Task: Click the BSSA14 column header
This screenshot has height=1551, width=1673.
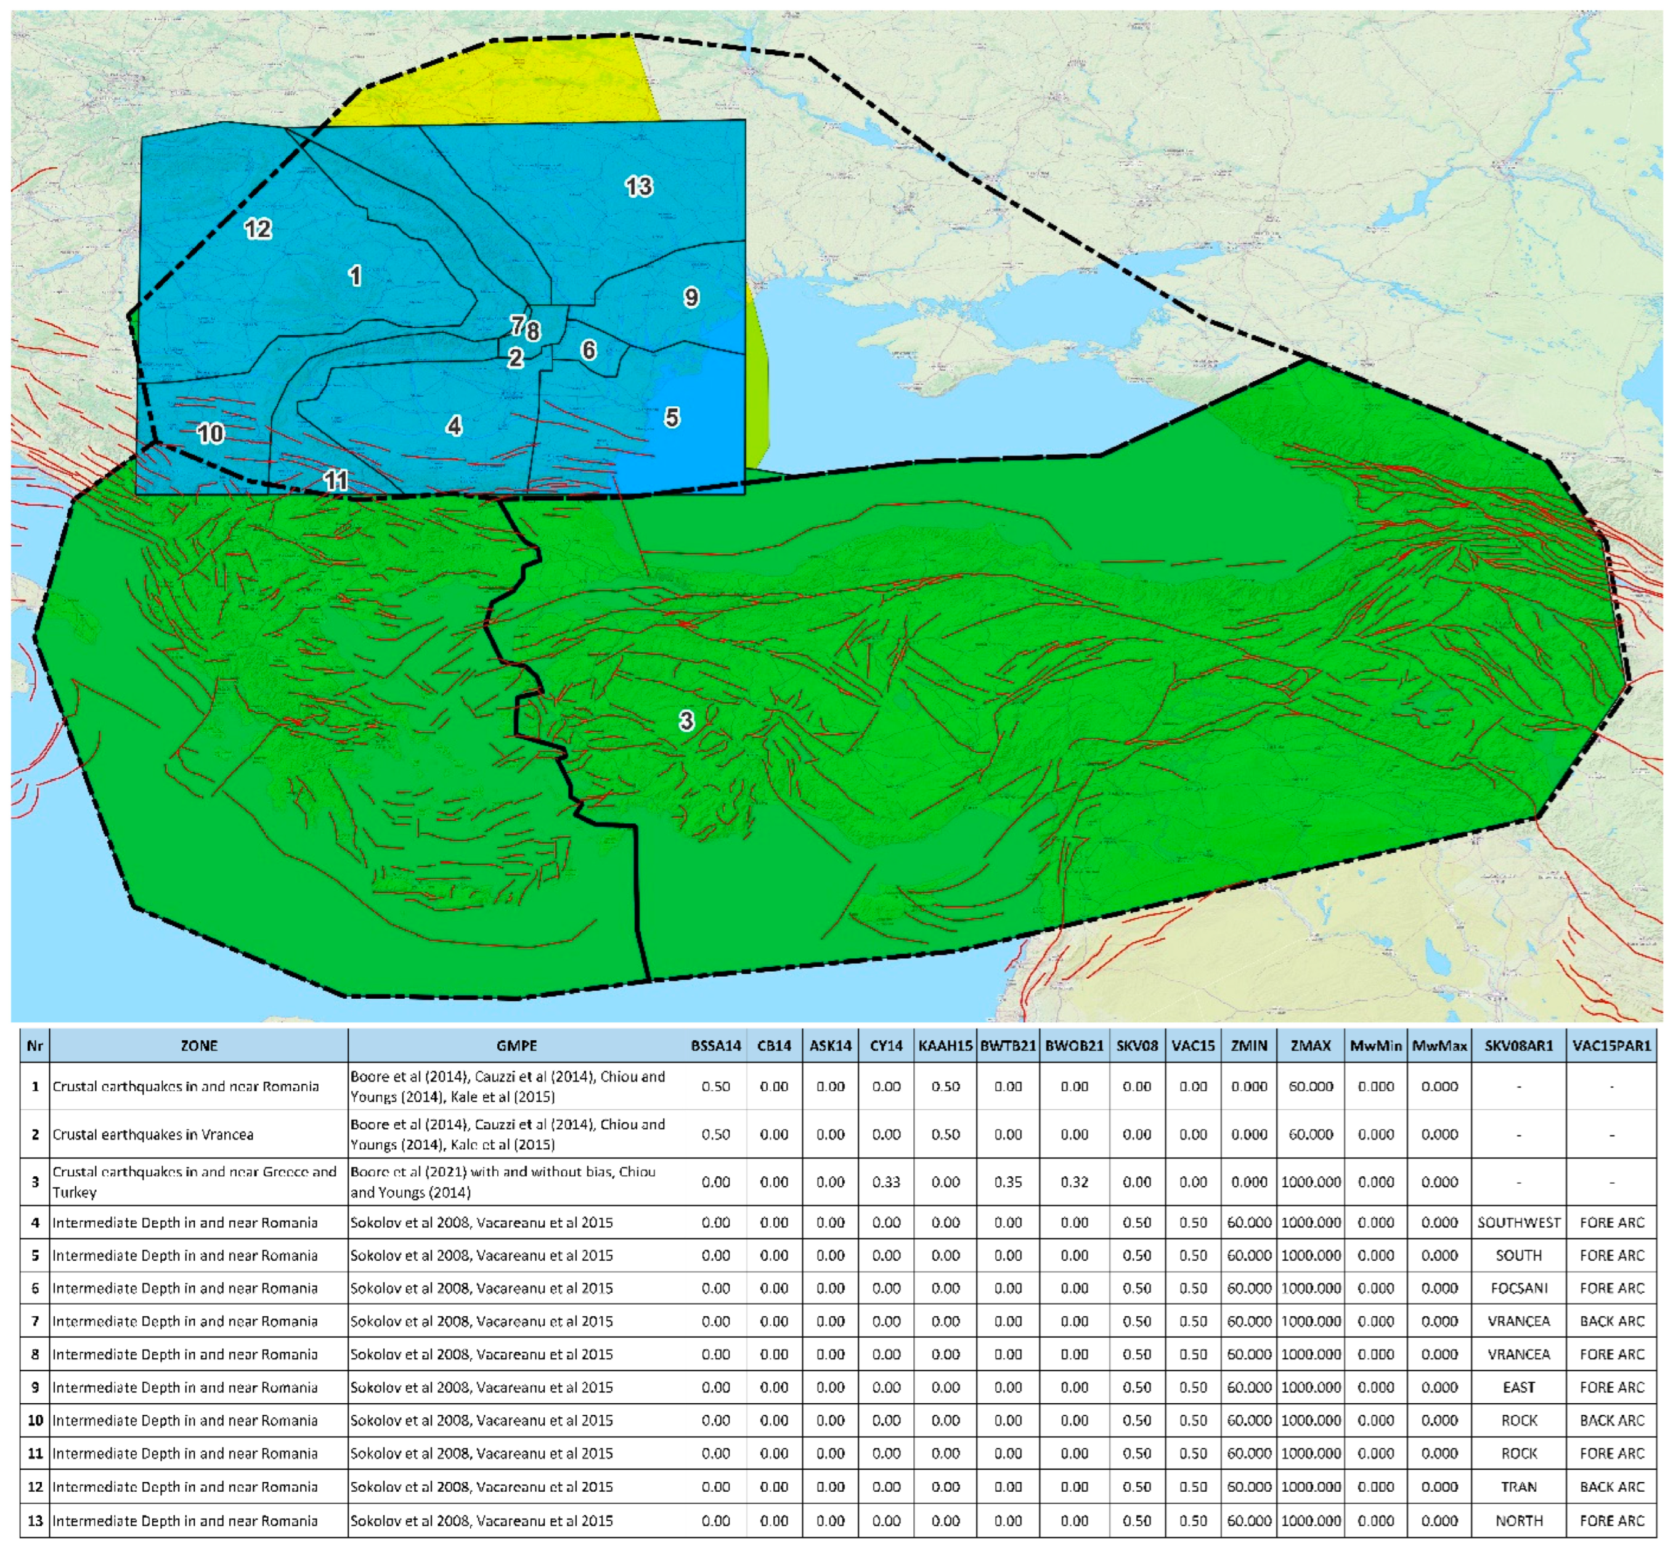Action: point(715,1046)
